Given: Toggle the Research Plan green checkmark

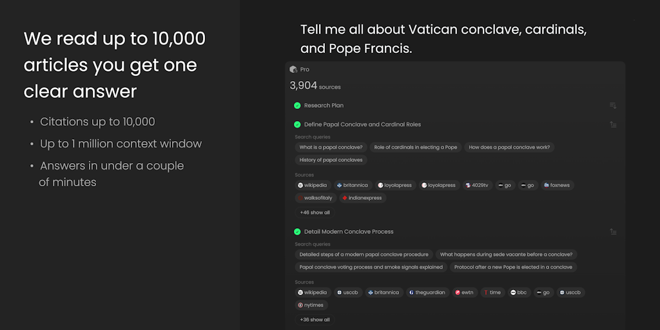Looking at the screenshot, I should pos(297,106).
